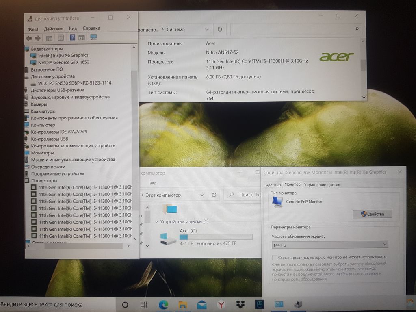416x312 pixels.
Task: Open the screen refresh rate 144 Гц dropdown
Action: (329, 245)
